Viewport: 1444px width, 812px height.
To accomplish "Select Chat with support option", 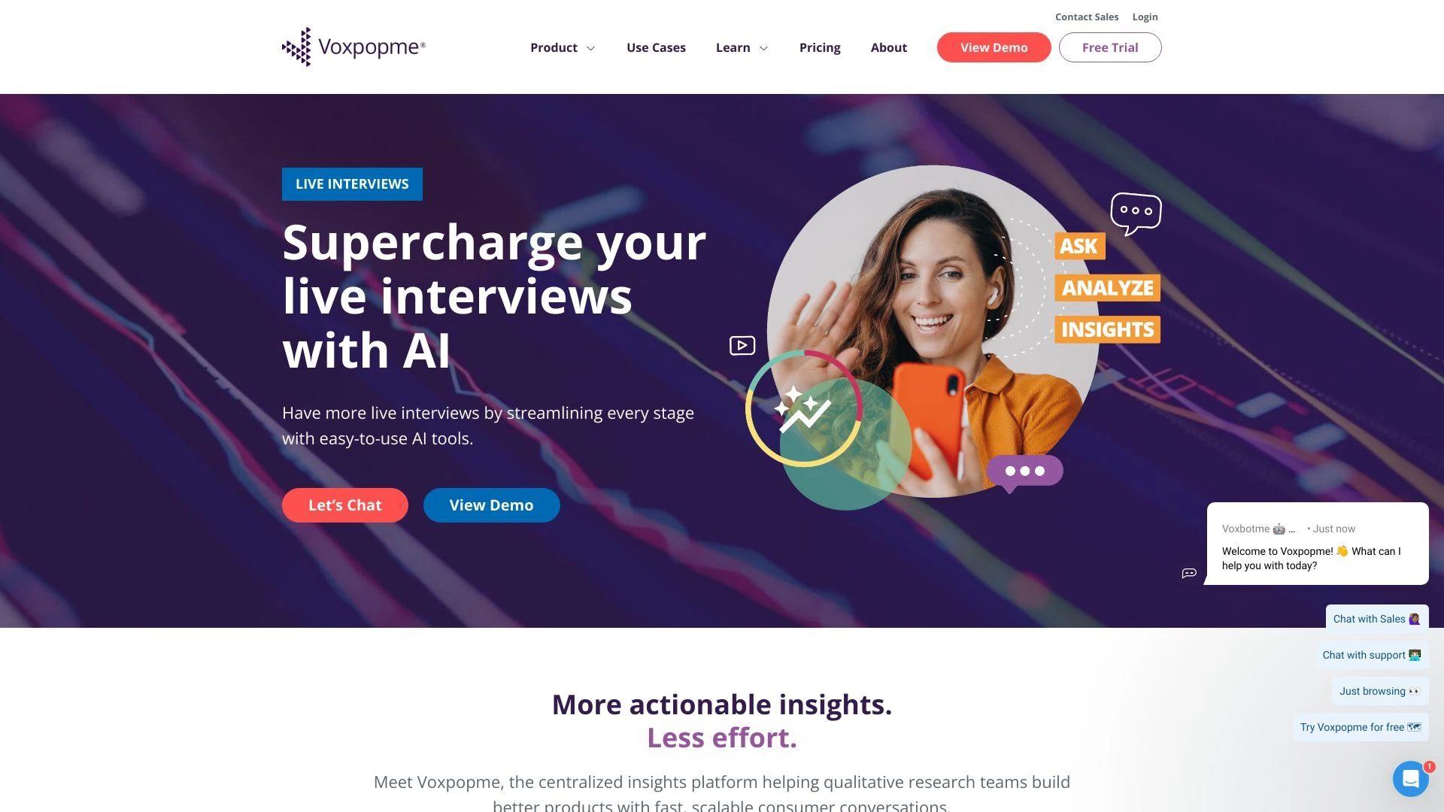I will [x=1373, y=654].
